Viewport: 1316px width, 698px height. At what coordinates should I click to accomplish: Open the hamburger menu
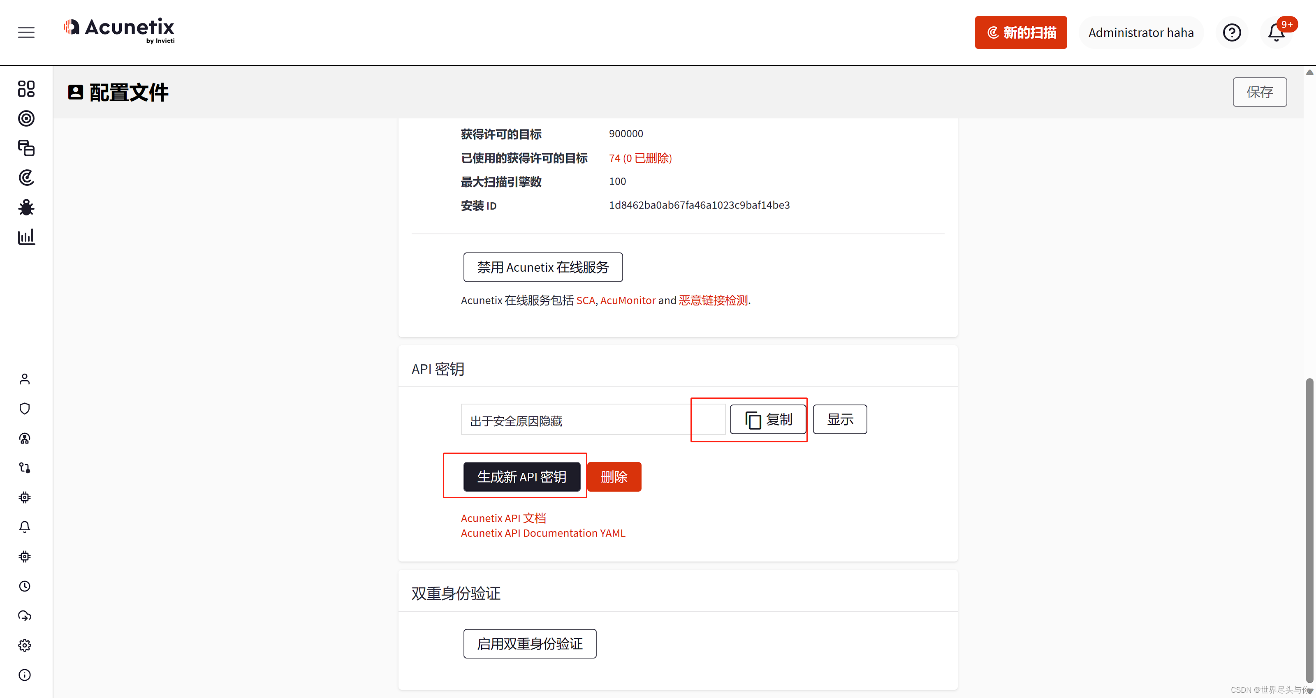pyautogui.click(x=25, y=32)
